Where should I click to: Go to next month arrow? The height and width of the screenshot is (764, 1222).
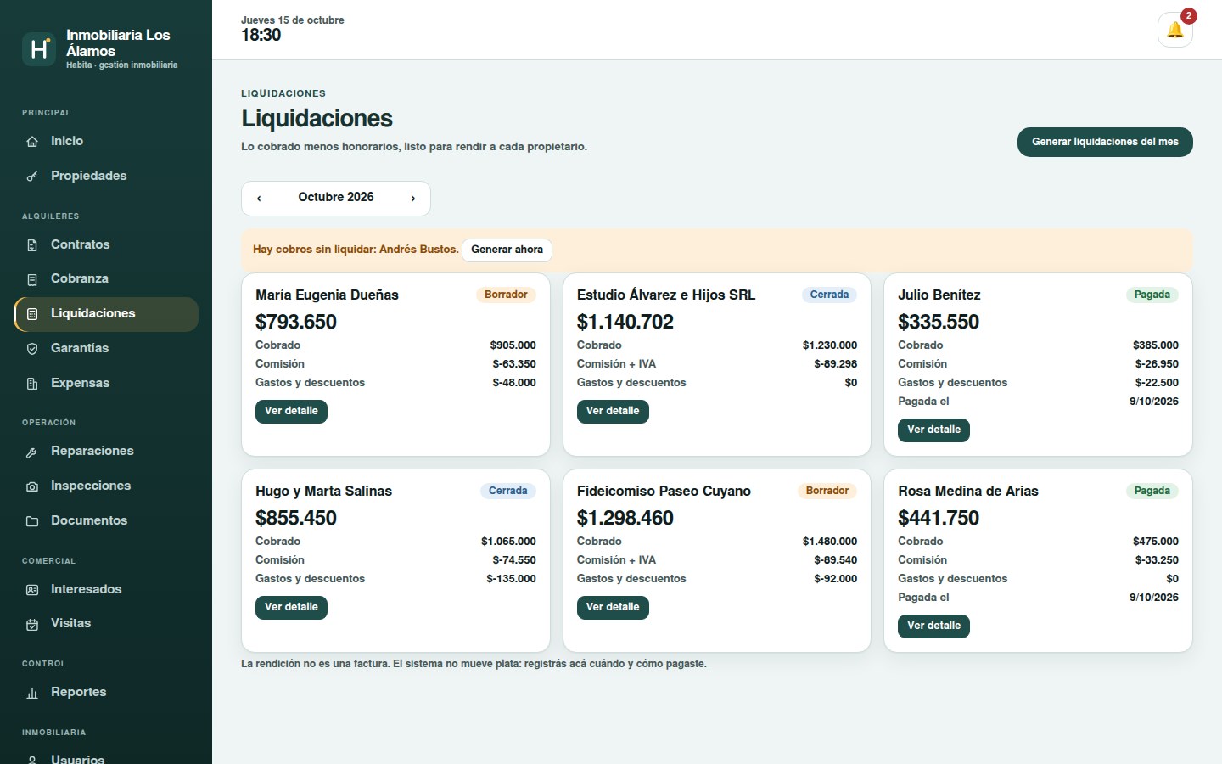click(x=413, y=198)
